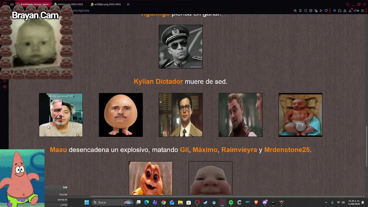Screen dimensions: 368x207
Task: Click the blond man in red jacket portrait
Action: (241, 115)
